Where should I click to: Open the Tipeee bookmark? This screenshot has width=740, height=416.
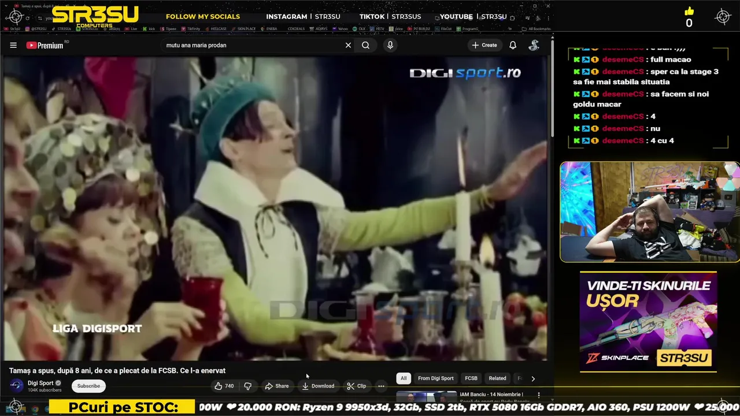pos(169,29)
